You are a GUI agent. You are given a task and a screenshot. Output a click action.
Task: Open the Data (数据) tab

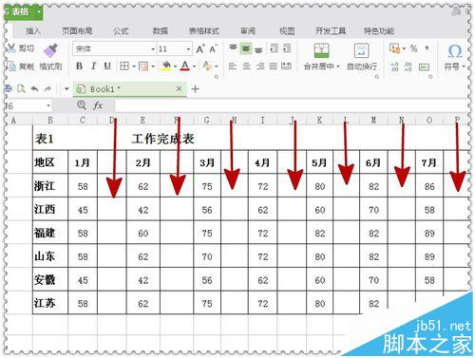[161, 31]
